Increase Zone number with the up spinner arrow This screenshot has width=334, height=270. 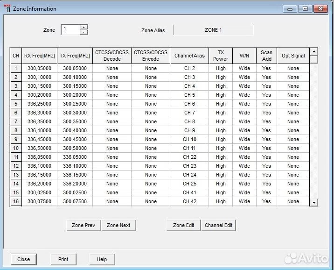(84, 27)
